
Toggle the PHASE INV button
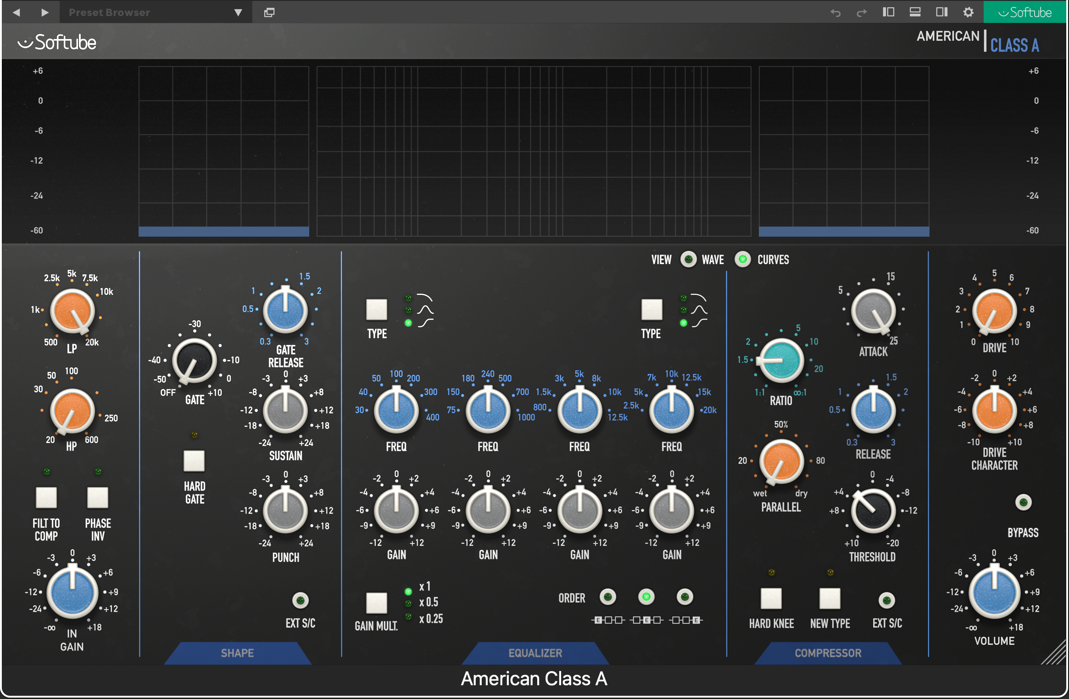(98, 498)
